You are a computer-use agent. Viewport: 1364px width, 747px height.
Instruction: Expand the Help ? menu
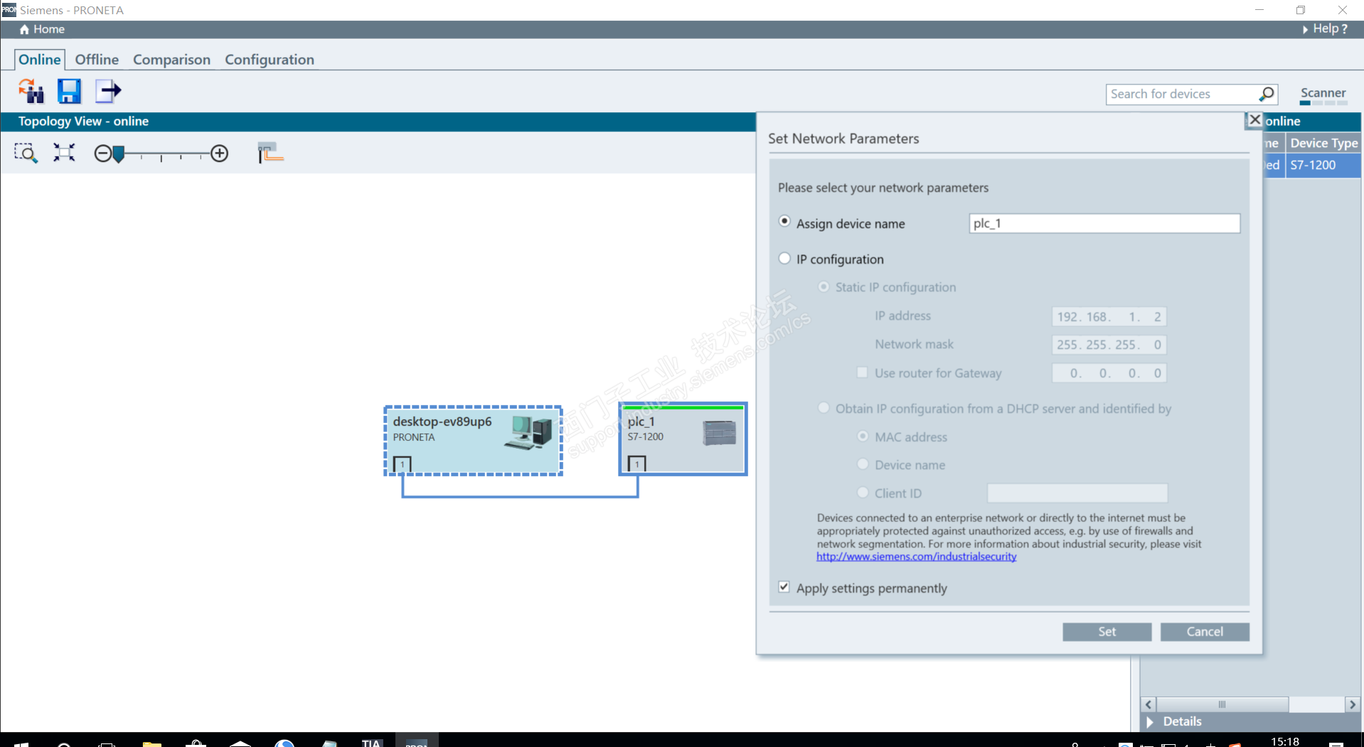pyautogui.click(x=1325, y=29)
